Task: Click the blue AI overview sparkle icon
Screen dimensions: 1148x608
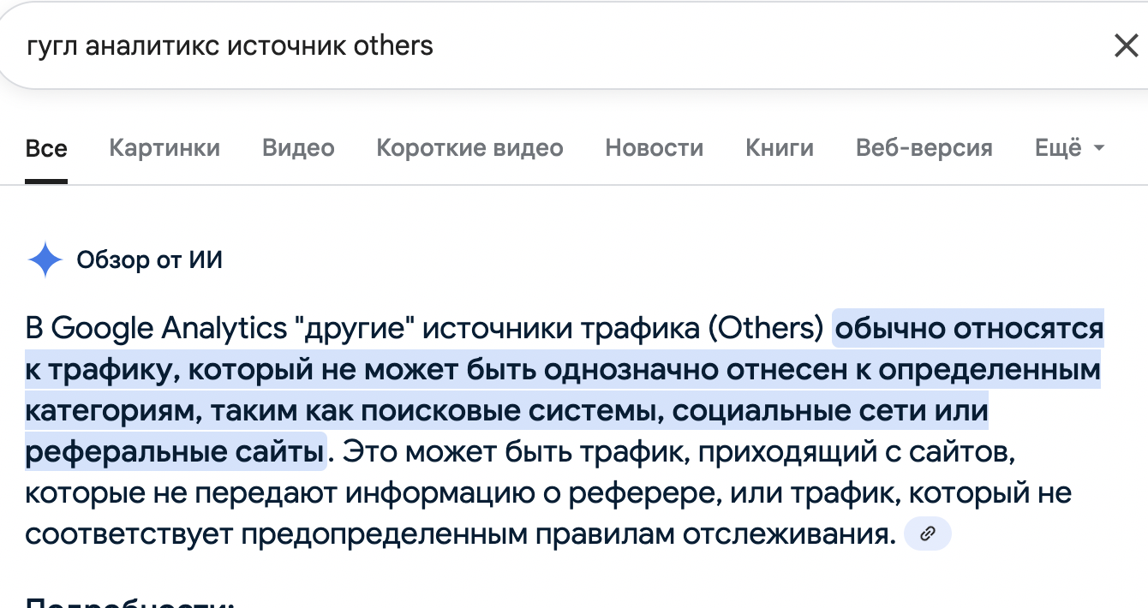Action: (45, 259)
